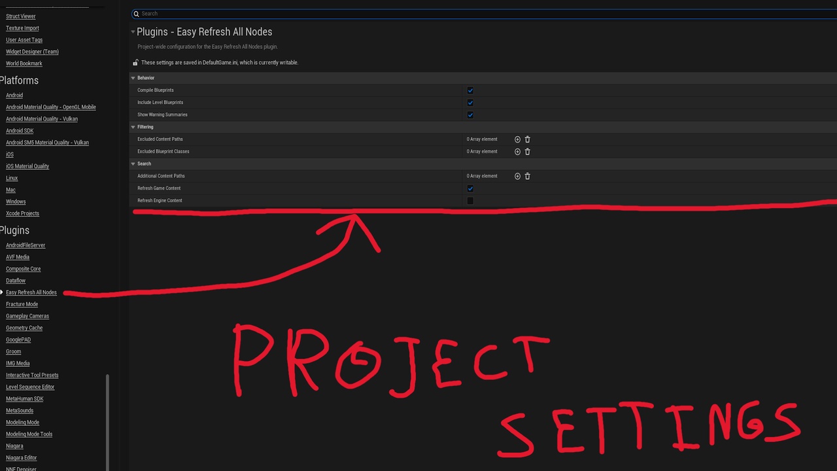
Task: Empty the Excluded Blueprint Classes array
Action: click(528, 152)
